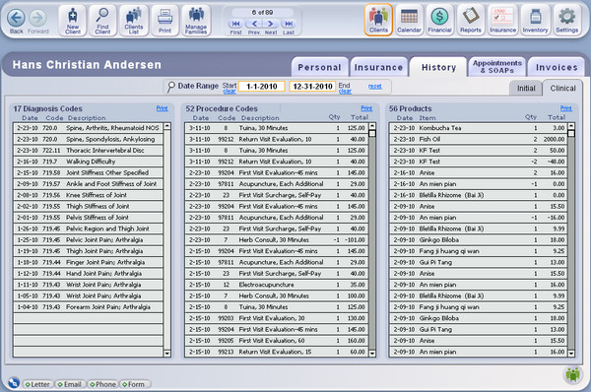The width and height of the screenshot is (591, 392).
Task: Add a Letter communication
Action: pos(37,384)
